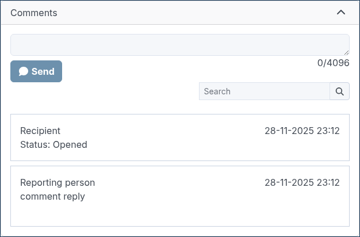The height and width of the screenshot is (237, 360).
Task: Click the Send comment button label
Action: click(x=43, y=71)
